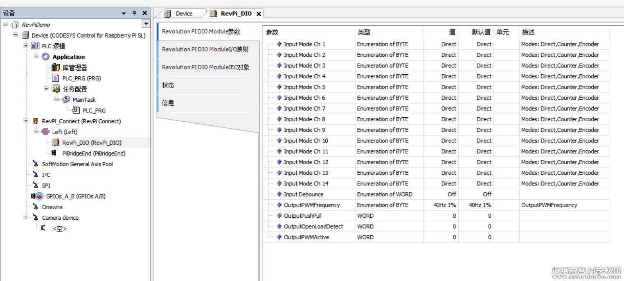The height and width of the screenshot is (281, 624).
Task: Click the Input Debounce value Off
Action: [441, 194]
